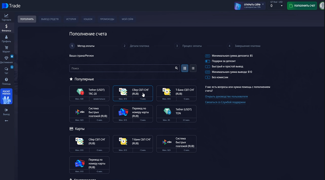This screenshot has height=180, width=325.
Task: Select Система быстрых платежей under Карты
Action: pos(176,144)
